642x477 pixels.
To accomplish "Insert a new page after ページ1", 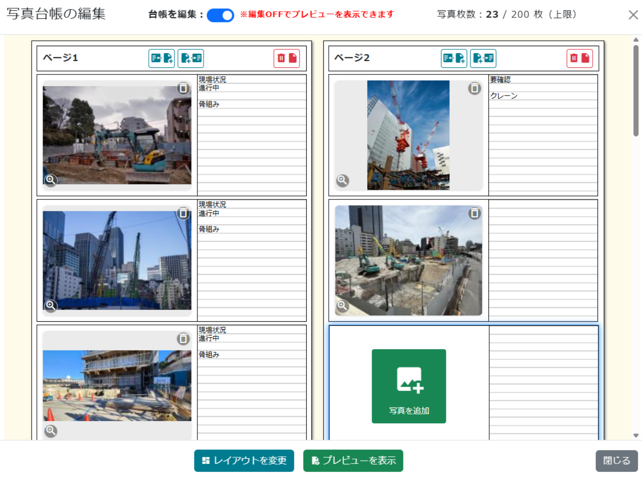I will tap(190, 58).
